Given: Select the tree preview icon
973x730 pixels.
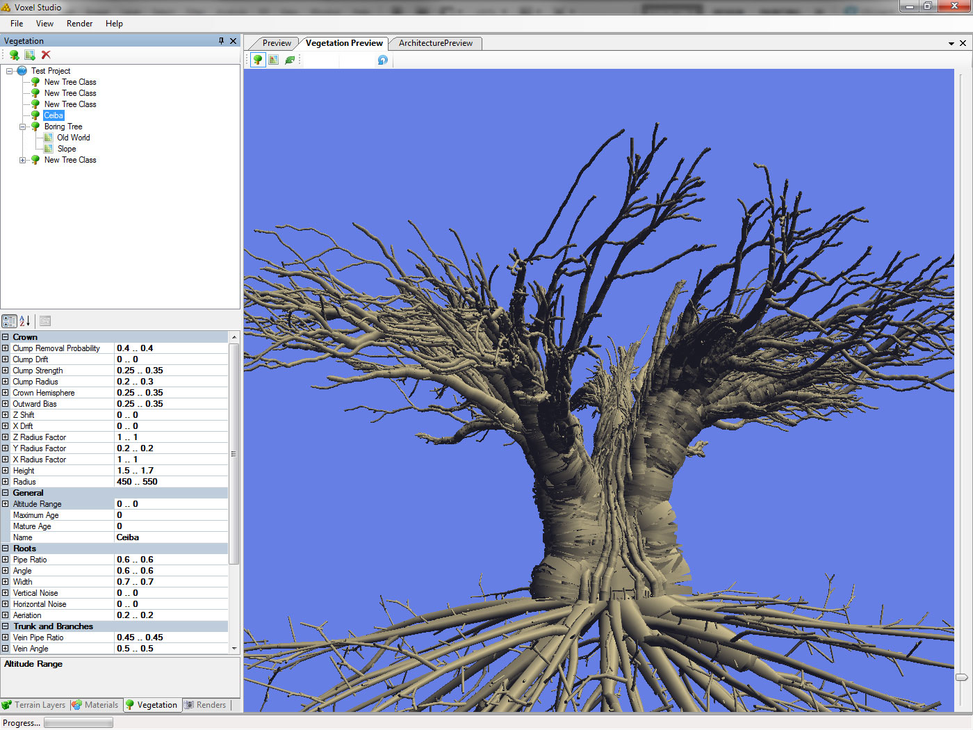Looking at the screenshot, I should [257, 60].
